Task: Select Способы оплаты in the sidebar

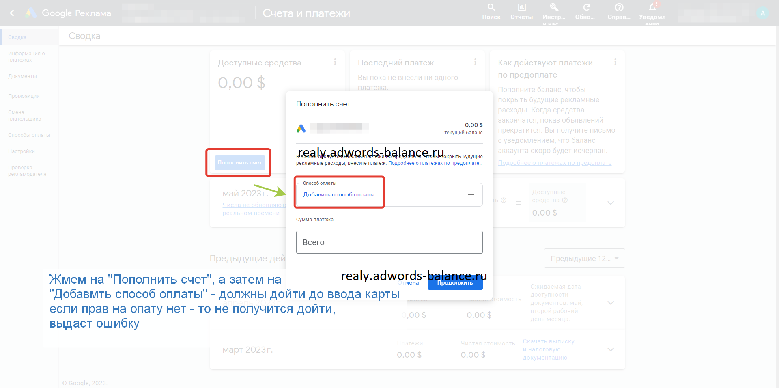Action: (x=29, y=135)
